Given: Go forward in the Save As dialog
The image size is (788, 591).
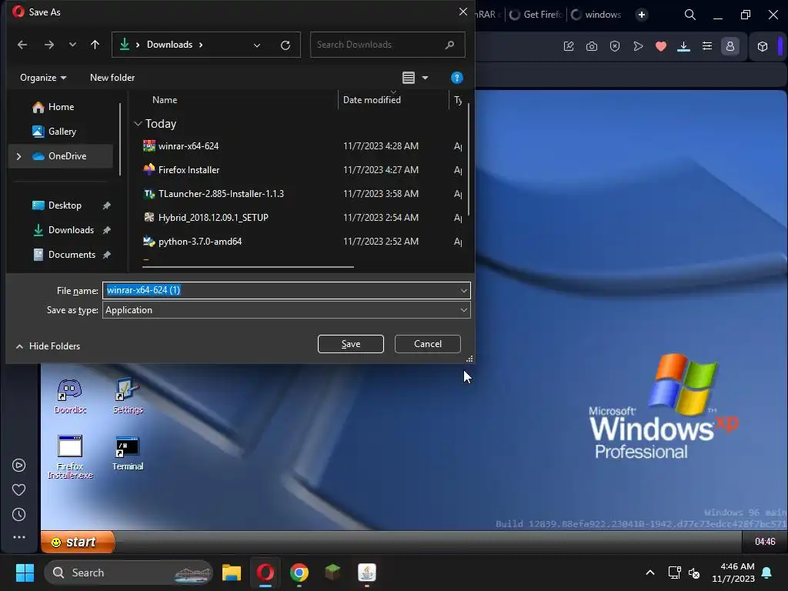Looking at the screenshot, I should click(48, 45).
